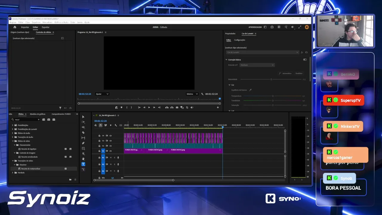Expand the Herdado folder
Viewport: 382px width, 215px height.
pos(13,173)
